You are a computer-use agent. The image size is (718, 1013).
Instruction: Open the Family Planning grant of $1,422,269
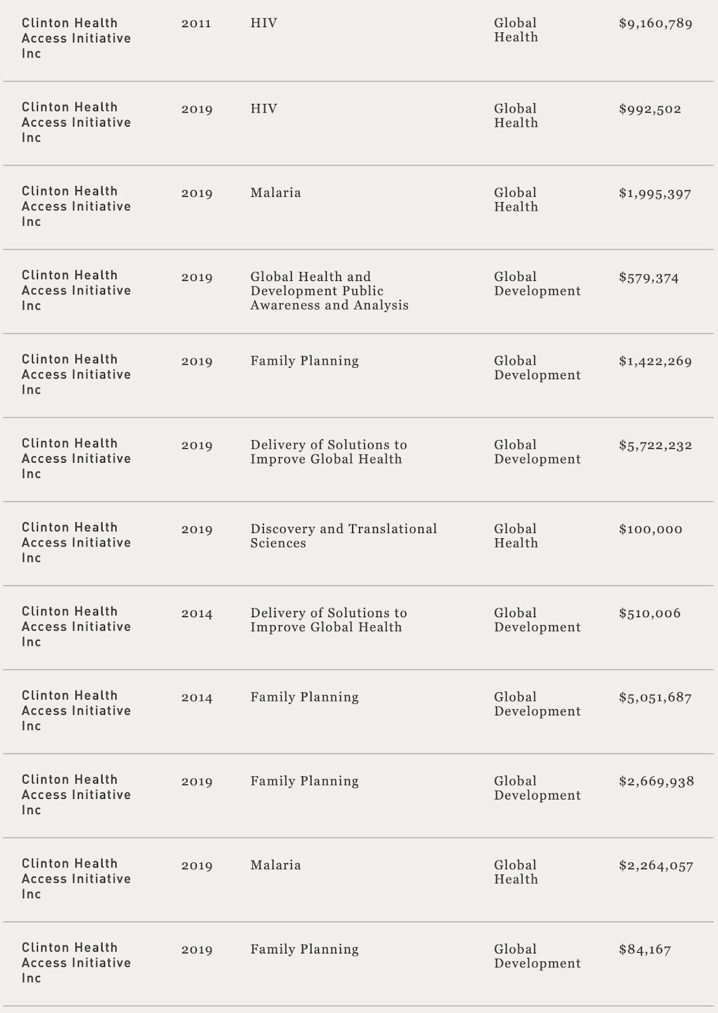(359, 375)
